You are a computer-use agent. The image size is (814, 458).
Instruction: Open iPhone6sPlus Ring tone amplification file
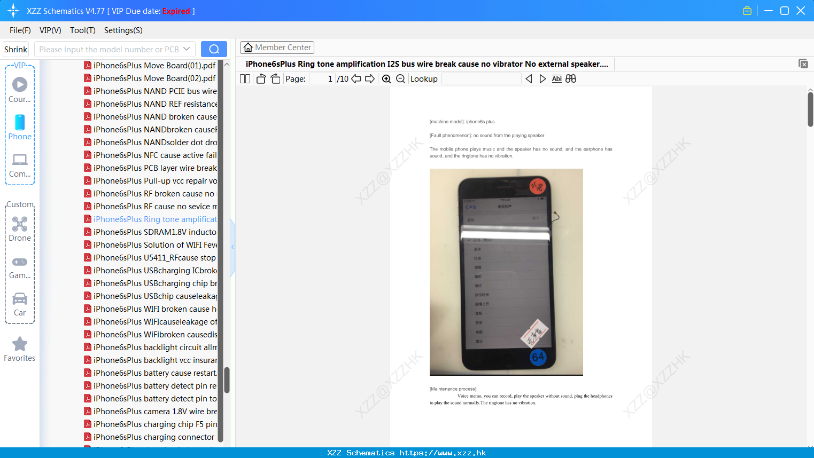pyautogui.click(x=150, y=219)
